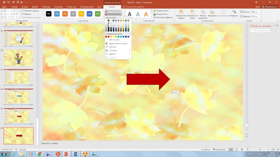Apply the blue WordArt style A
280x157 pixels.
point(138,14)
